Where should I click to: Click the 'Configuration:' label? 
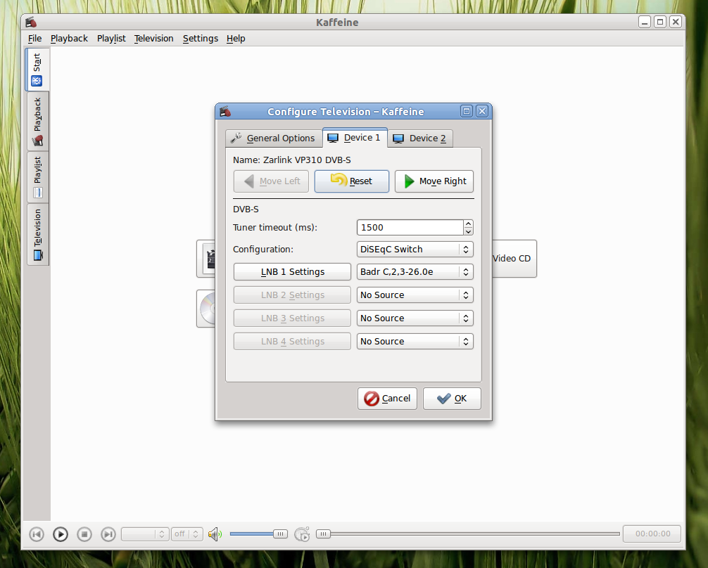tap(263, 250)
